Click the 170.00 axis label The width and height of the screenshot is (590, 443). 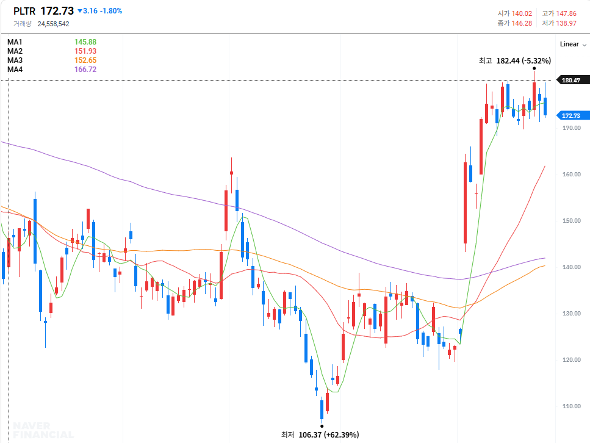point(572,128)
